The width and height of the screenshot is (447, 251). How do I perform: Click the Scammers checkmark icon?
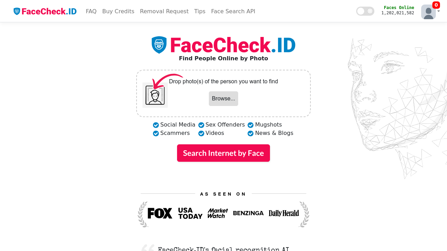click(x=155, y=133)
